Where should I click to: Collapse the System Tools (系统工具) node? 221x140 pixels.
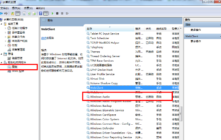[2, 24]
